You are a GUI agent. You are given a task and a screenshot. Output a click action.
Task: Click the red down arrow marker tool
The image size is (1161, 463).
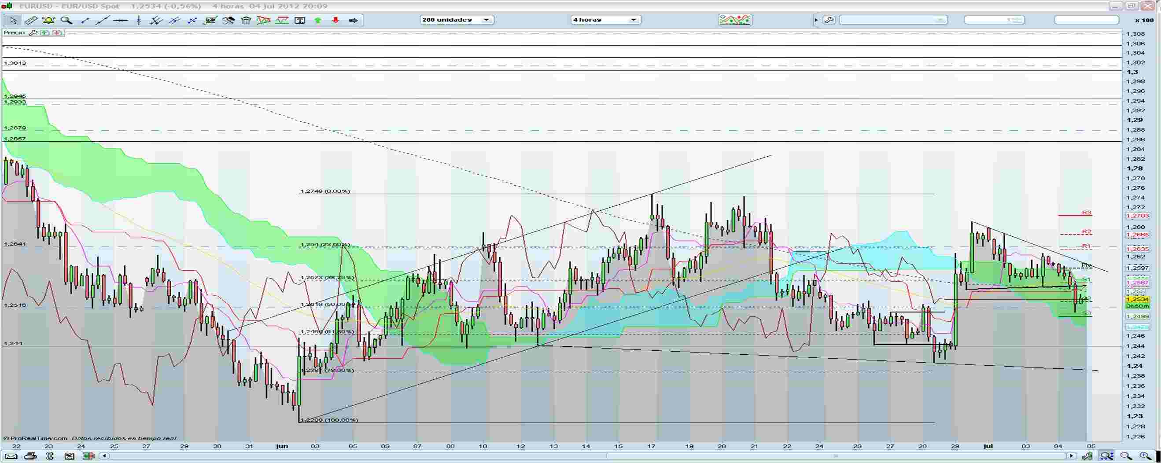pos(335,20)
